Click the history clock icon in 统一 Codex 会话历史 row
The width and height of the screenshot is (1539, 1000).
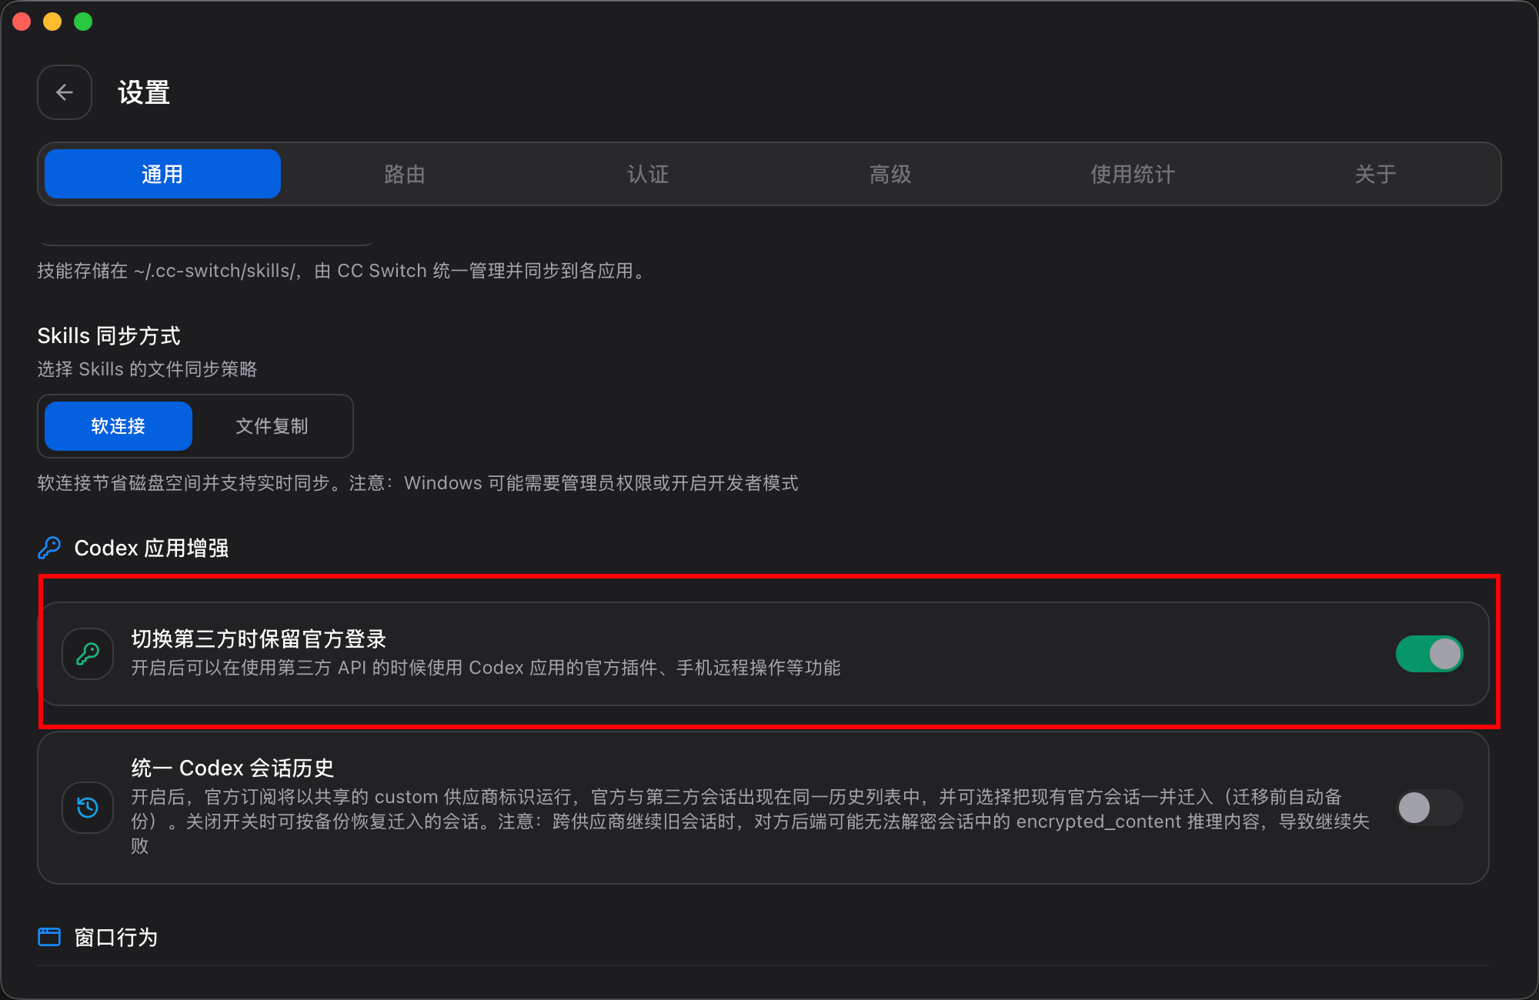click(88, 808)
